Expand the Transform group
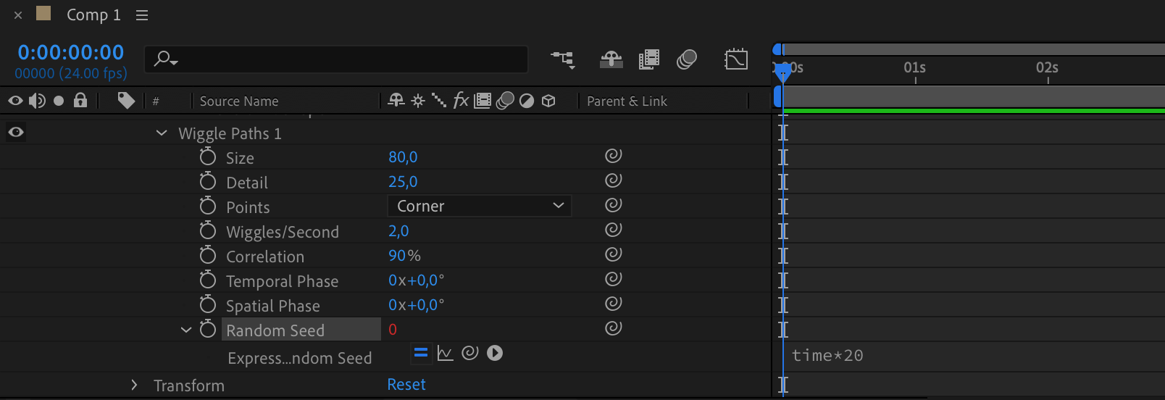 click(134, 385)
